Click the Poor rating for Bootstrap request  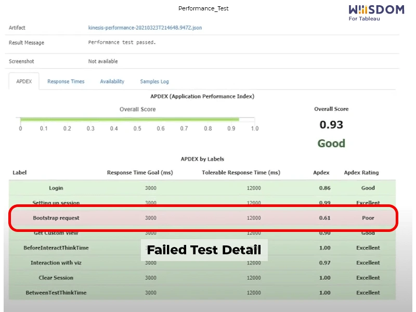coord(368,218)
